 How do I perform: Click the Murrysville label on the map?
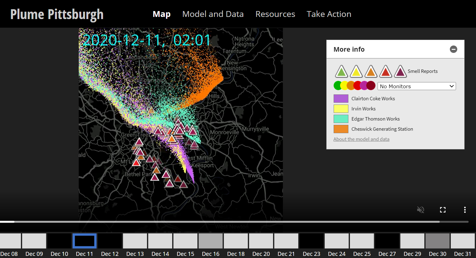point(255,129)
